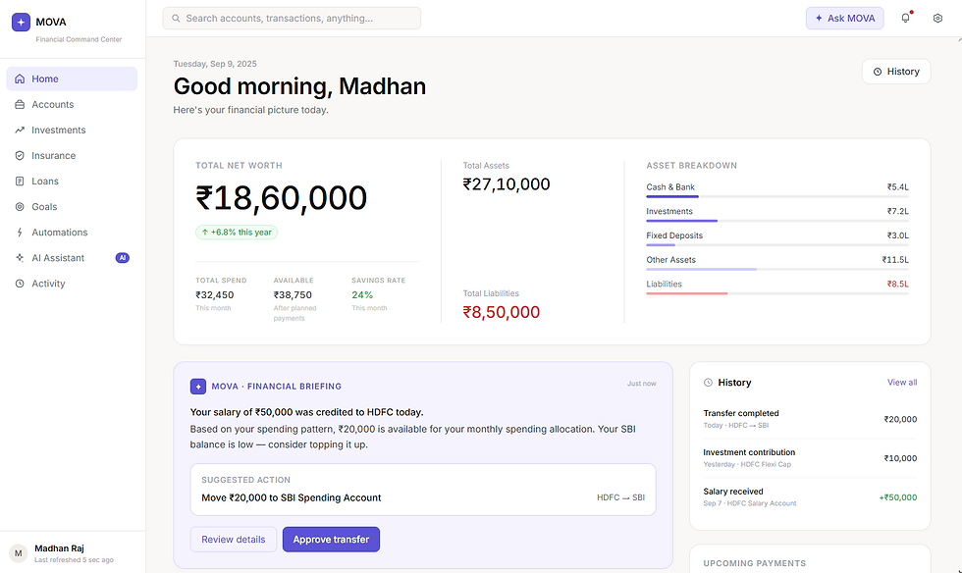Click the Accounts briefcase icon

[20, 105]
